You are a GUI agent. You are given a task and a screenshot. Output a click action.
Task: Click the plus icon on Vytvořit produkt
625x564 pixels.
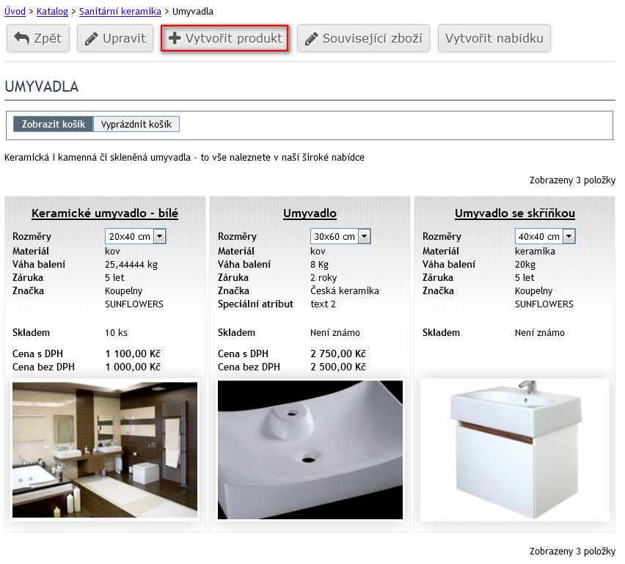point(175,38)
